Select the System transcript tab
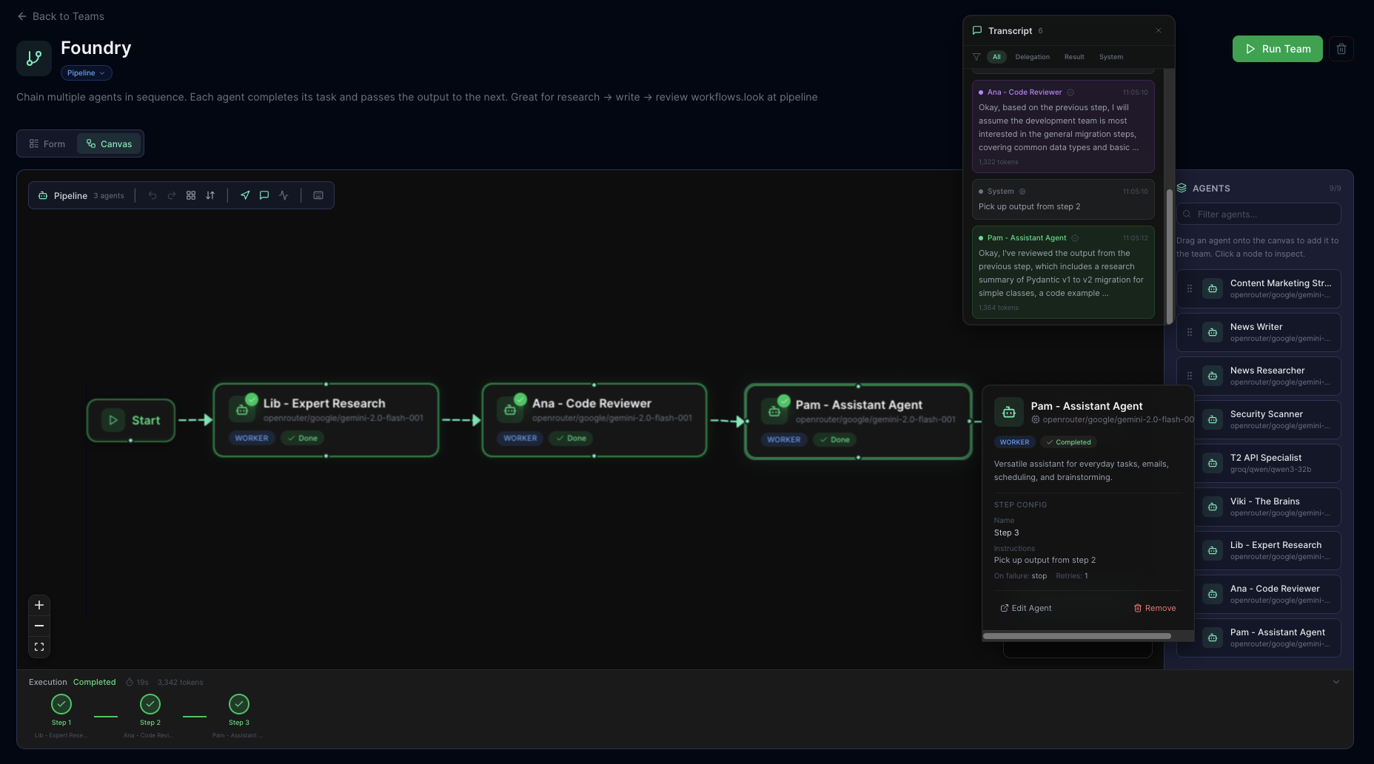1374x764 pixels. click(x=1110, y=57)
